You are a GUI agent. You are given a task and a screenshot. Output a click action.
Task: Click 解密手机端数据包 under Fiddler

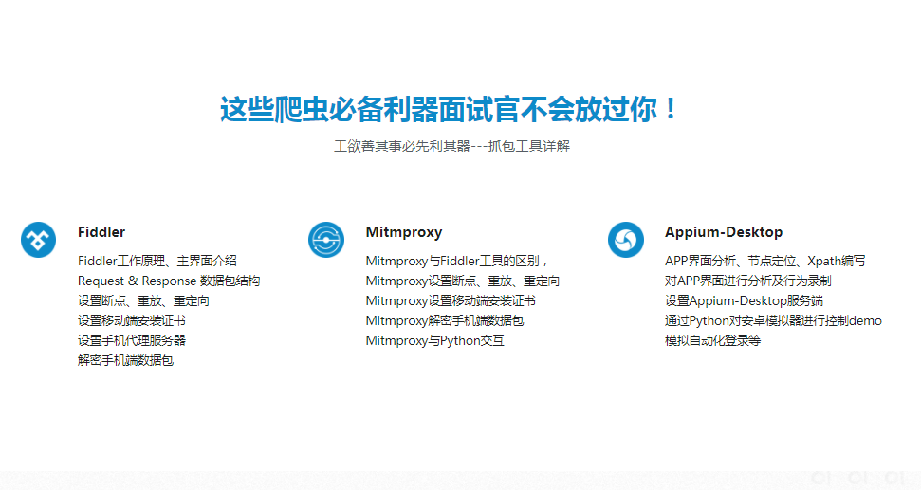pyautogui.click(x=126, y=361)
